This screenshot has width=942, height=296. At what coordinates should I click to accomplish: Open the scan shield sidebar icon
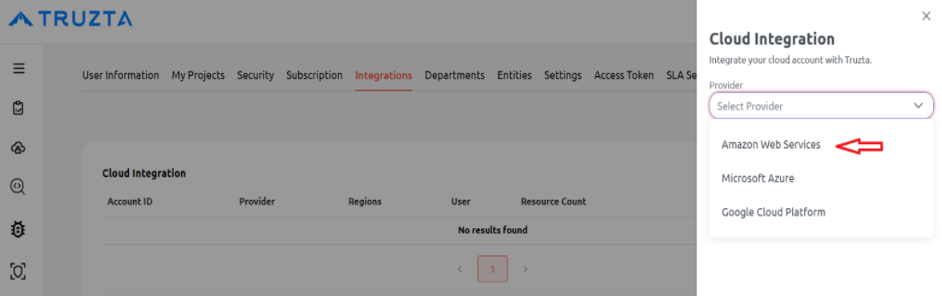pos(18,271)
